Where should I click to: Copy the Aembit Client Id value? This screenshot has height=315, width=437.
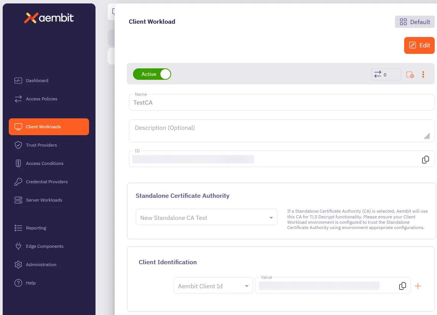click(402, 285)
